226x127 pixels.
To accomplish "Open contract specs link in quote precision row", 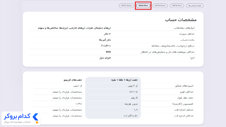I will pyautogui.click(x=67, y=98).
